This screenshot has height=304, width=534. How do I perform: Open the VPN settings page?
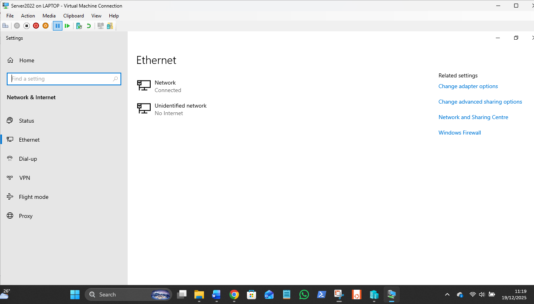tap(24, 178)
